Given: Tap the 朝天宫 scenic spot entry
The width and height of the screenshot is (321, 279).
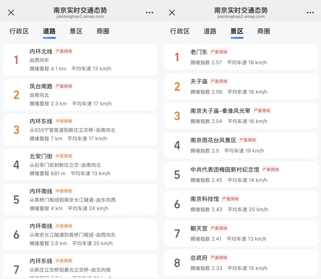Looking at the screenshot, I should [241, 233].
